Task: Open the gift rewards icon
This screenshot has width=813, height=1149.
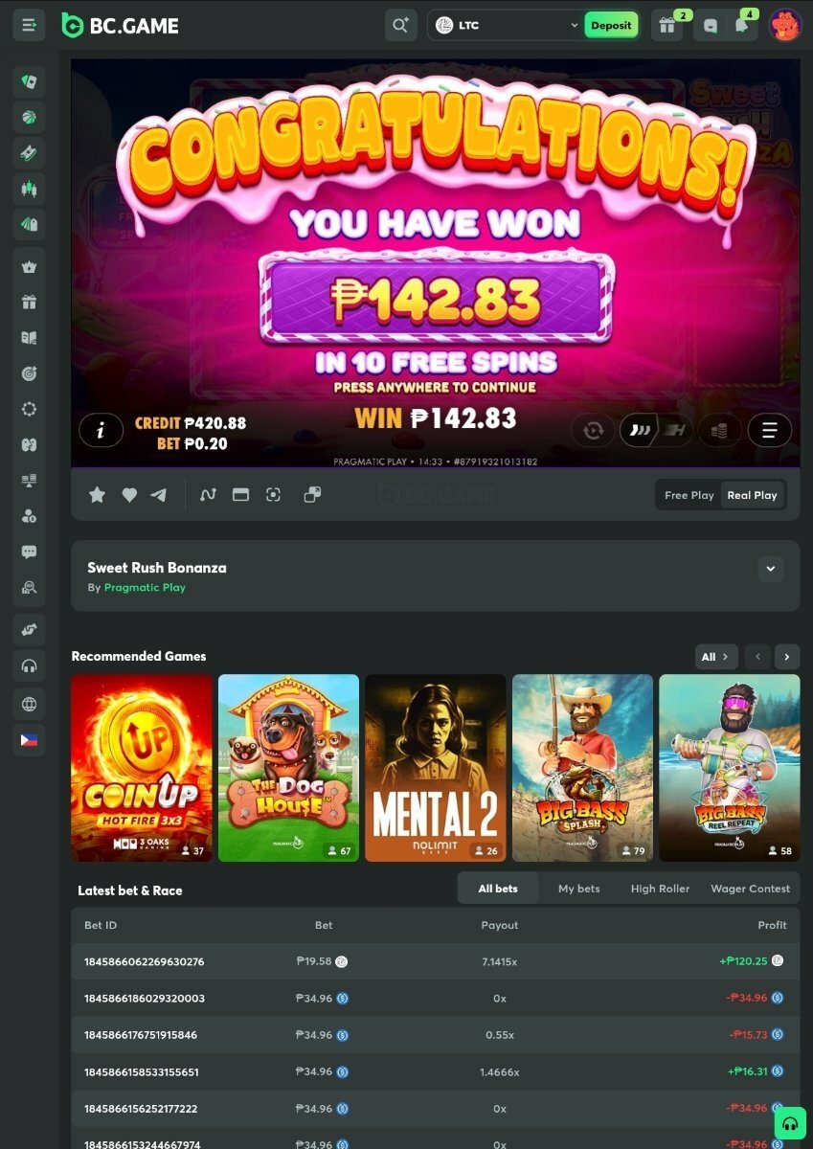Action: [x=667, y=26]
